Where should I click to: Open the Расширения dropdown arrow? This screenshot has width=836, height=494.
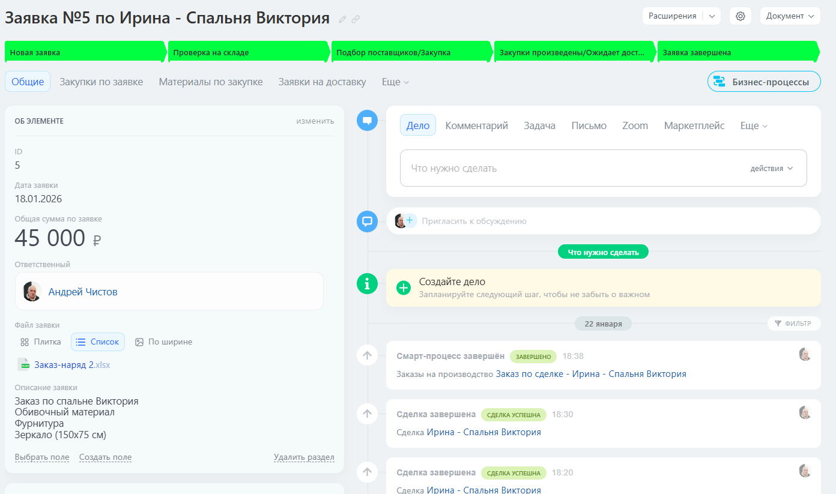[x=712, y=16]
